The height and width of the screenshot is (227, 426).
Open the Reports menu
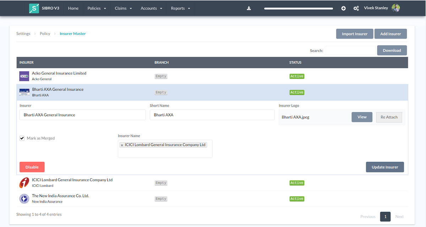[x=180, y=8]
